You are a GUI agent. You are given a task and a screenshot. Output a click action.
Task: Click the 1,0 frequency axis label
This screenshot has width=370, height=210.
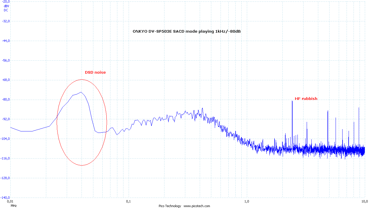pyautogui.click(x=247, y=201)
